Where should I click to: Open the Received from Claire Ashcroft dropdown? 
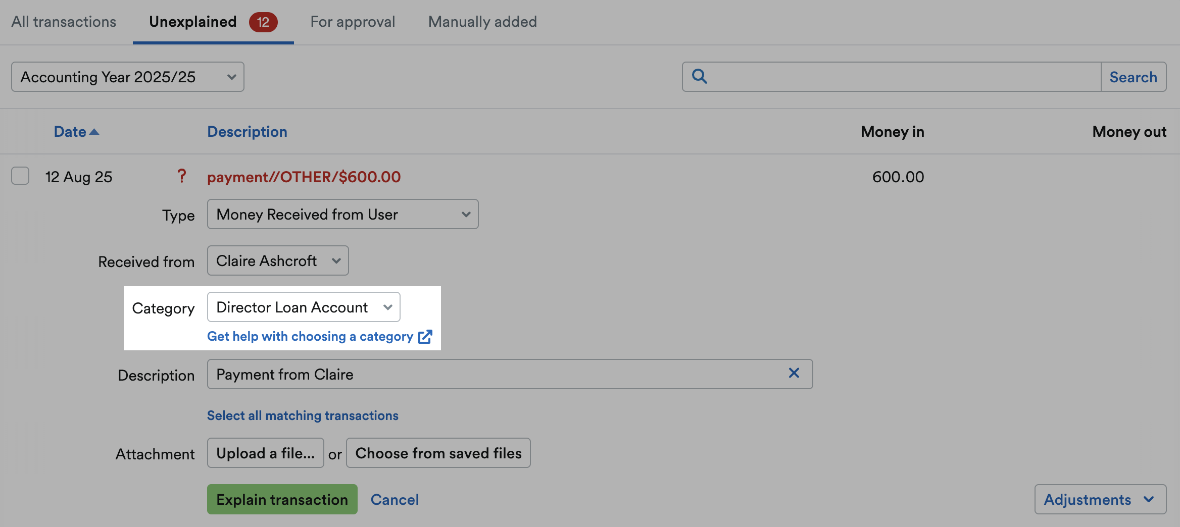[278, 260]
